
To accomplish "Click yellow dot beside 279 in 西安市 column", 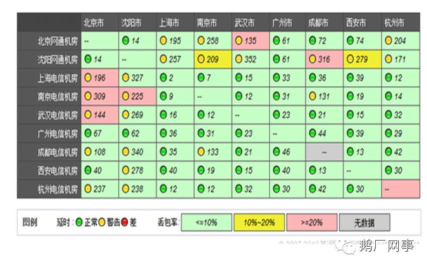I will coord(350,59).
